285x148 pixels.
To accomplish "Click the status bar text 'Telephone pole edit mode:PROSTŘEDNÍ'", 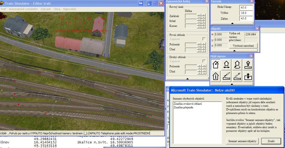I will [x=126, y=133].
